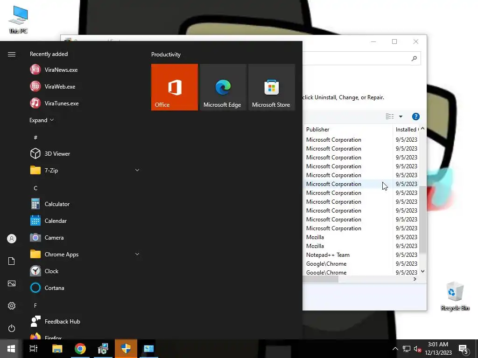This screenshot has width=478, height=358.
Task: Click the horizontal scrollbar thumb in programs list
Action: point(320,279)
